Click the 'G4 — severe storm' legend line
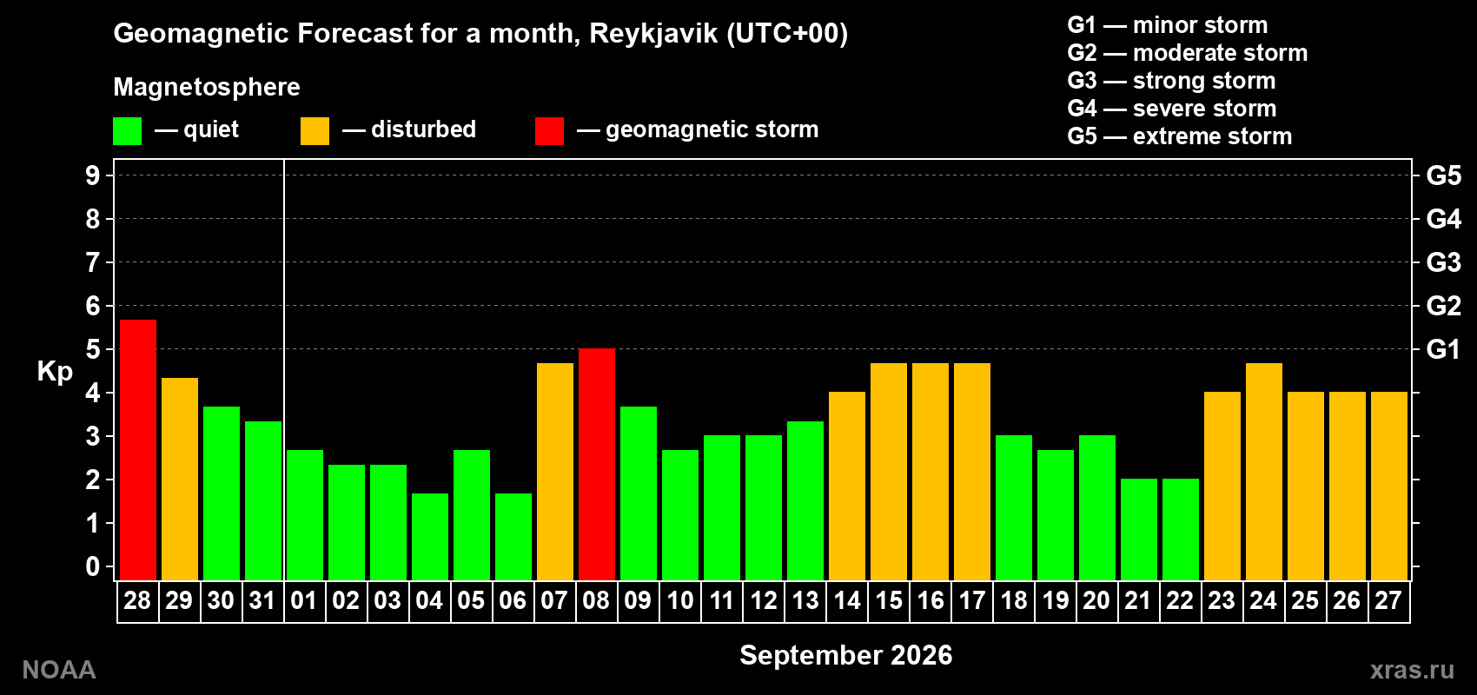The height and width of the screenshot is (695, 1477). 1172,109
